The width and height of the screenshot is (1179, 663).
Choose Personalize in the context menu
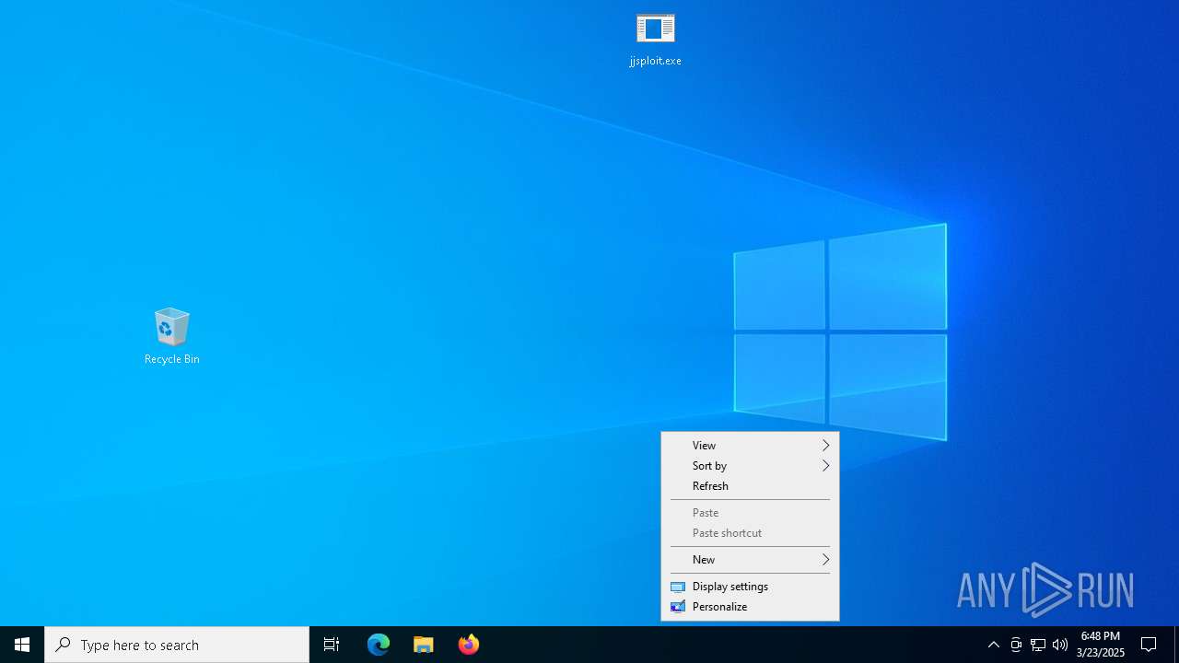pyautogui.click(x=750, y=607)
